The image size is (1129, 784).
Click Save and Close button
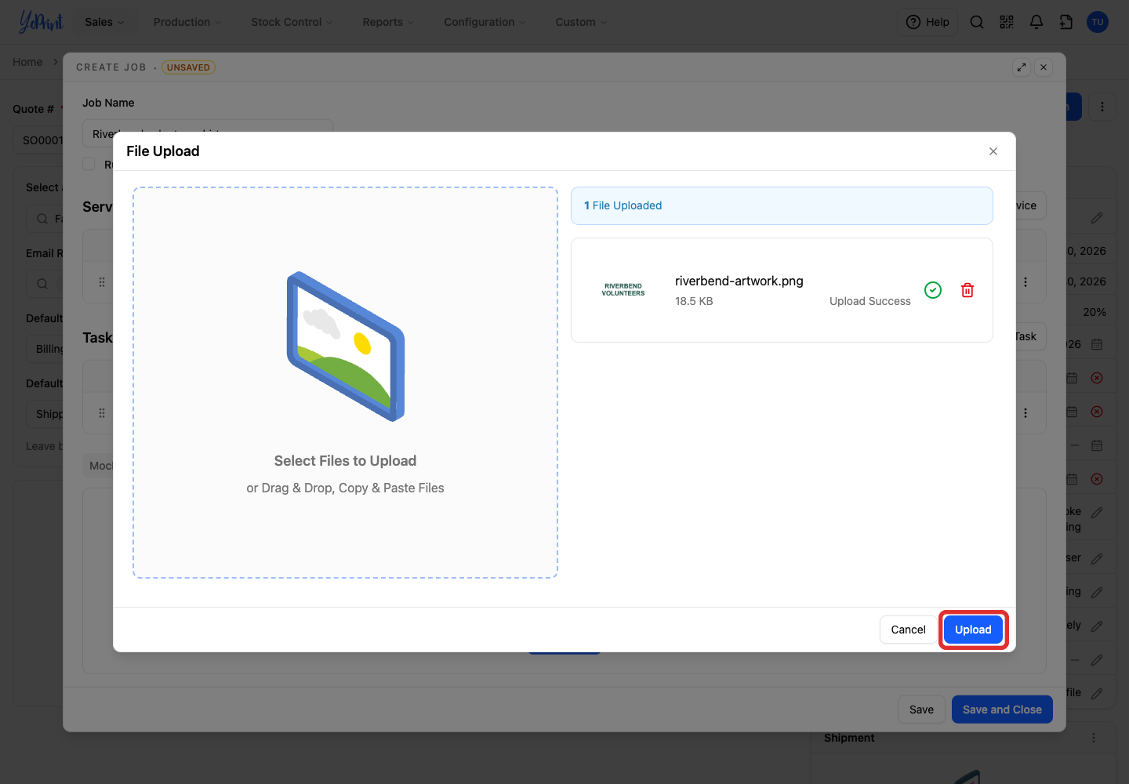(1002, 710)
